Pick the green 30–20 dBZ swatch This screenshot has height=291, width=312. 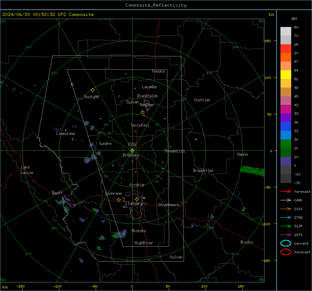pyautogui.click(x=286, y=144)
